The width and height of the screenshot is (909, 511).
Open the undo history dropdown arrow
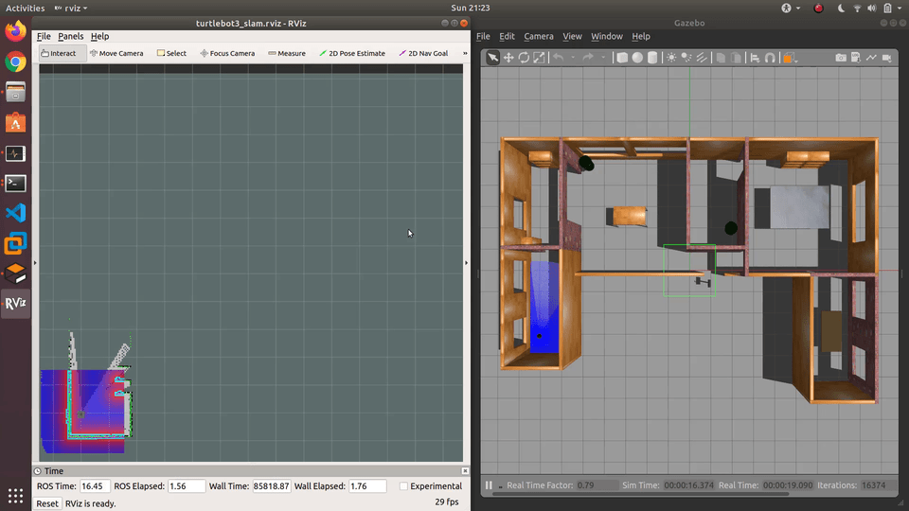click(x=572, y=58)
